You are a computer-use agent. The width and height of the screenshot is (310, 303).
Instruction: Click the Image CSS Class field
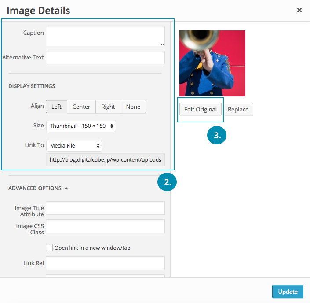pos(105,226)
